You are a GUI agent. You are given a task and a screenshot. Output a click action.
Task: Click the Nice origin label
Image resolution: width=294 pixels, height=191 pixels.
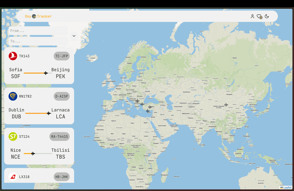tap(16, 150)
